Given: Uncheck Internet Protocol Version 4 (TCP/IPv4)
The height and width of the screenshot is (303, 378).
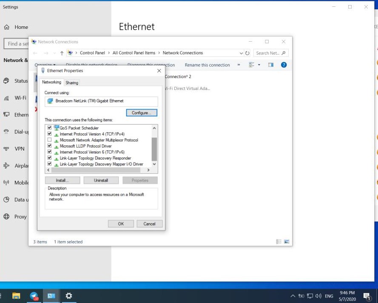Looking at the screenshot, I should [x=49, y=134].
